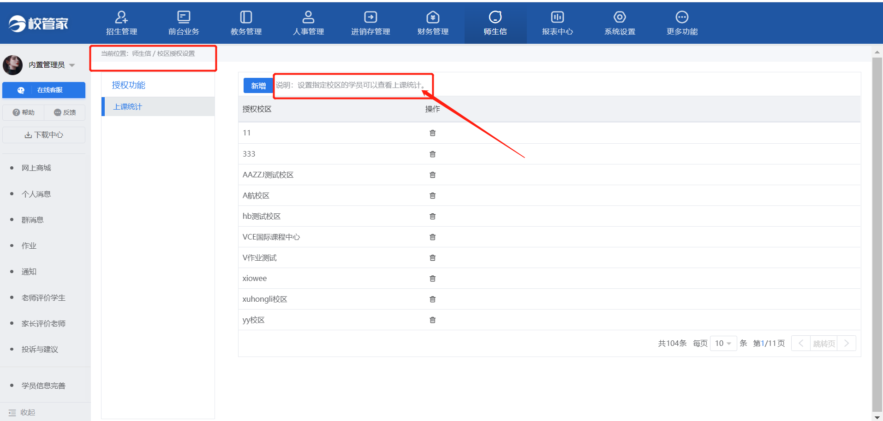
Task: Click 新增 button
Action: (258, 86)
